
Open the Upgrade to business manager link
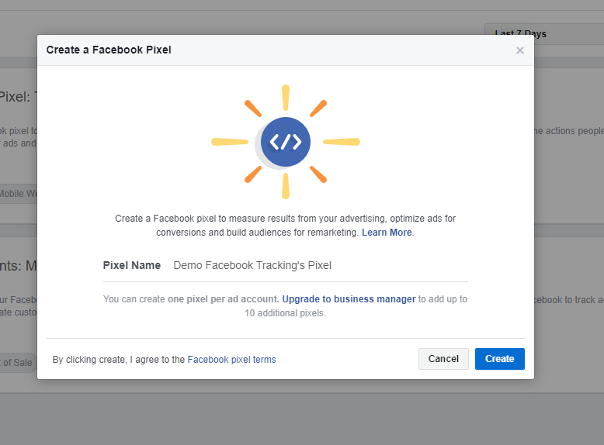tap(349, 298)
